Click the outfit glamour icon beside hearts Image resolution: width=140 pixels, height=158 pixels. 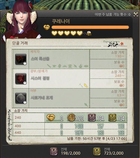click(x=89, y=33)
